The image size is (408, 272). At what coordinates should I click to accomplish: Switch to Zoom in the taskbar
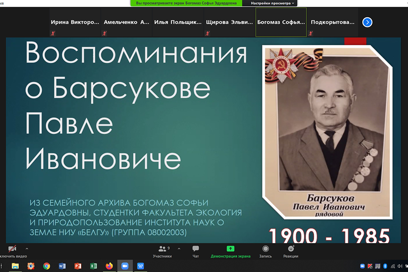pyautogui.click(x=125, y=266)
